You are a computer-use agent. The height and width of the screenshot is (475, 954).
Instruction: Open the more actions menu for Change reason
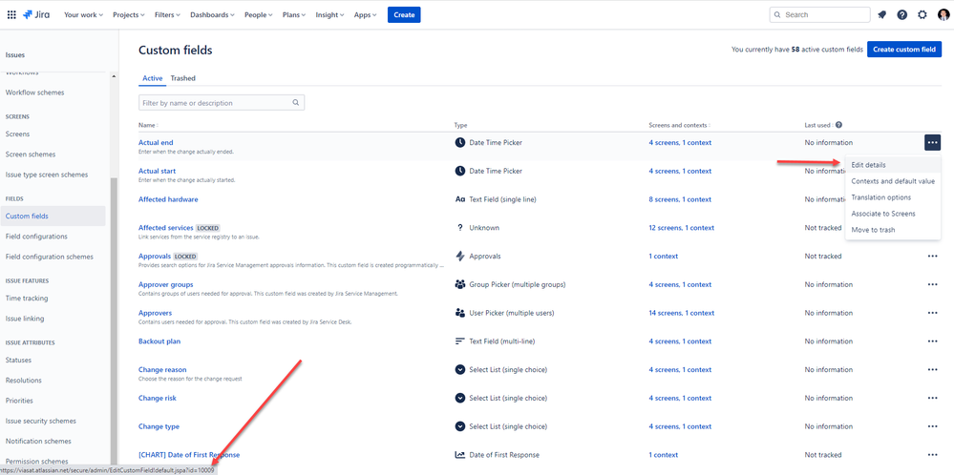click(x=932, y=369)
